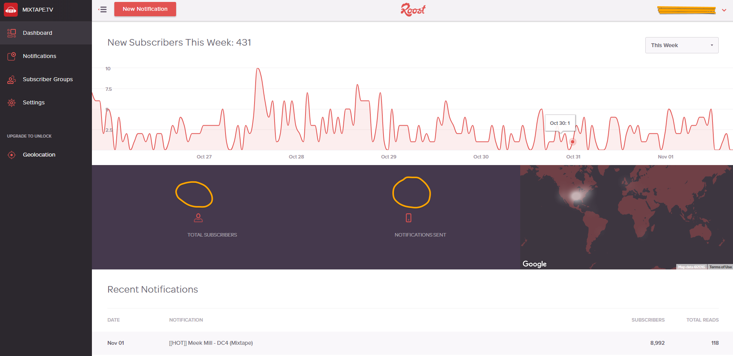The width and height of the screenshot is (733, 356).
Task: Open Settings via the gear icon
Action: tap(12, 102)
